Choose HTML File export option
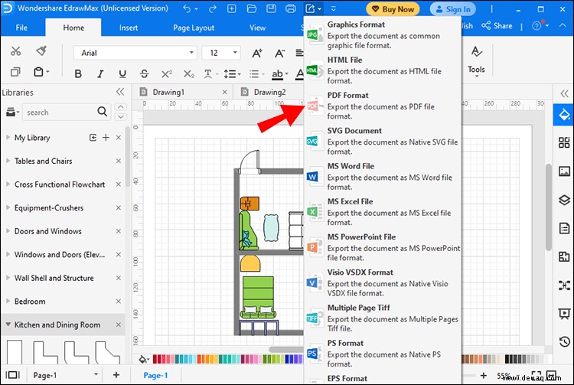Image resolution: width=574 pixels, height=385 pixels. pyautogui.click(x=382, y=70)
